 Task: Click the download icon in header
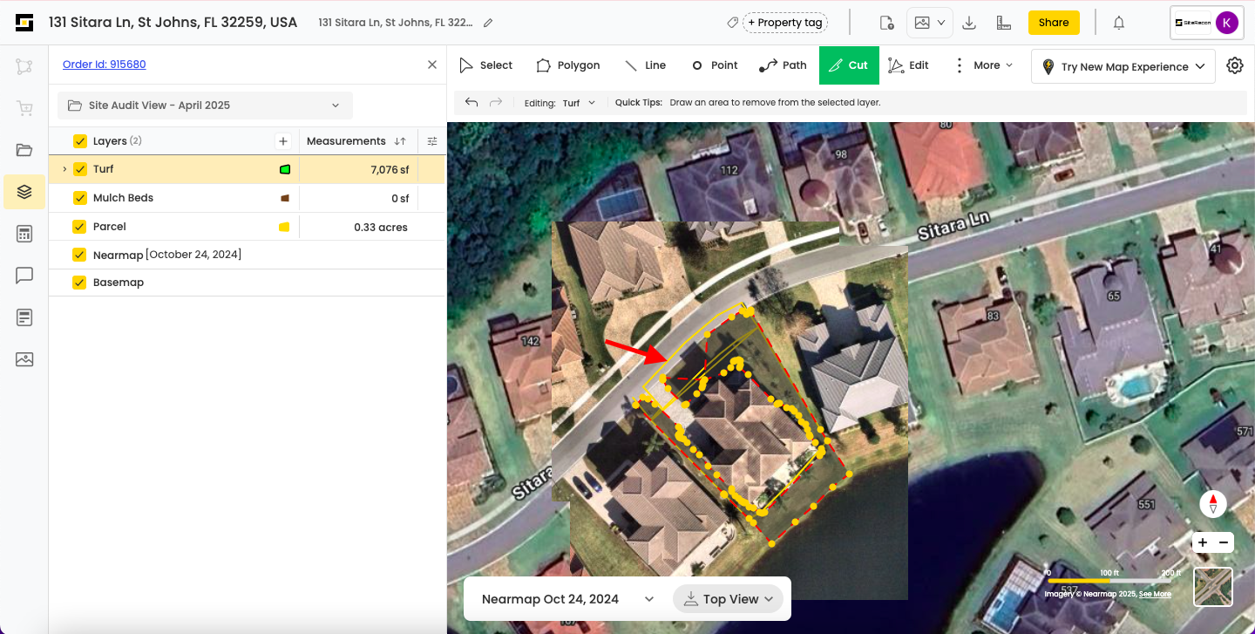[x=969, y=23]
